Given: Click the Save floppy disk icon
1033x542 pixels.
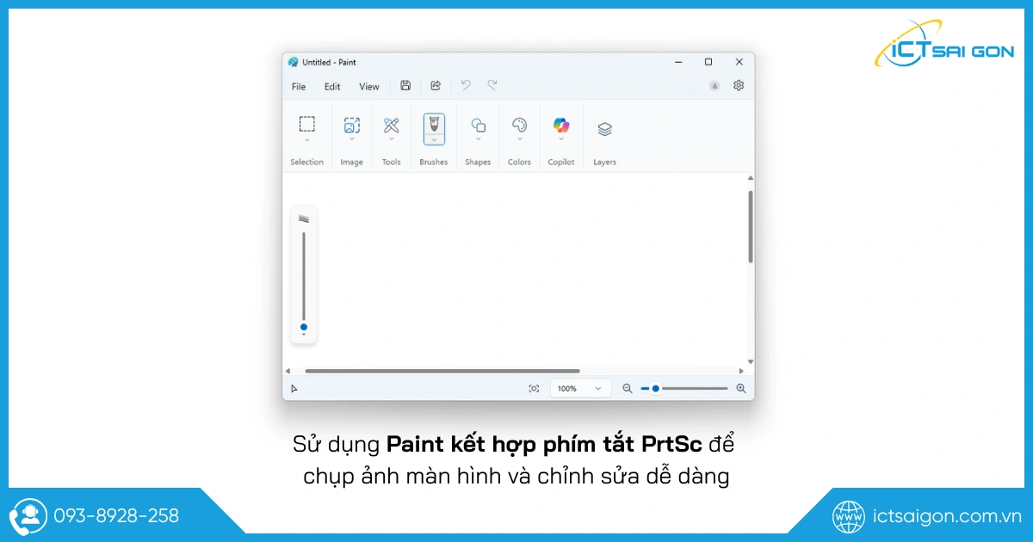Looking at the screenshot, I should (x=405, y=85).
